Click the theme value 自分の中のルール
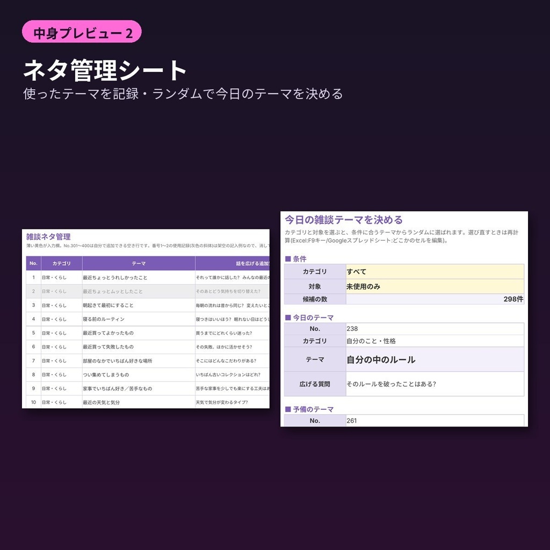 pyautogui.click(x=381, y=359)
